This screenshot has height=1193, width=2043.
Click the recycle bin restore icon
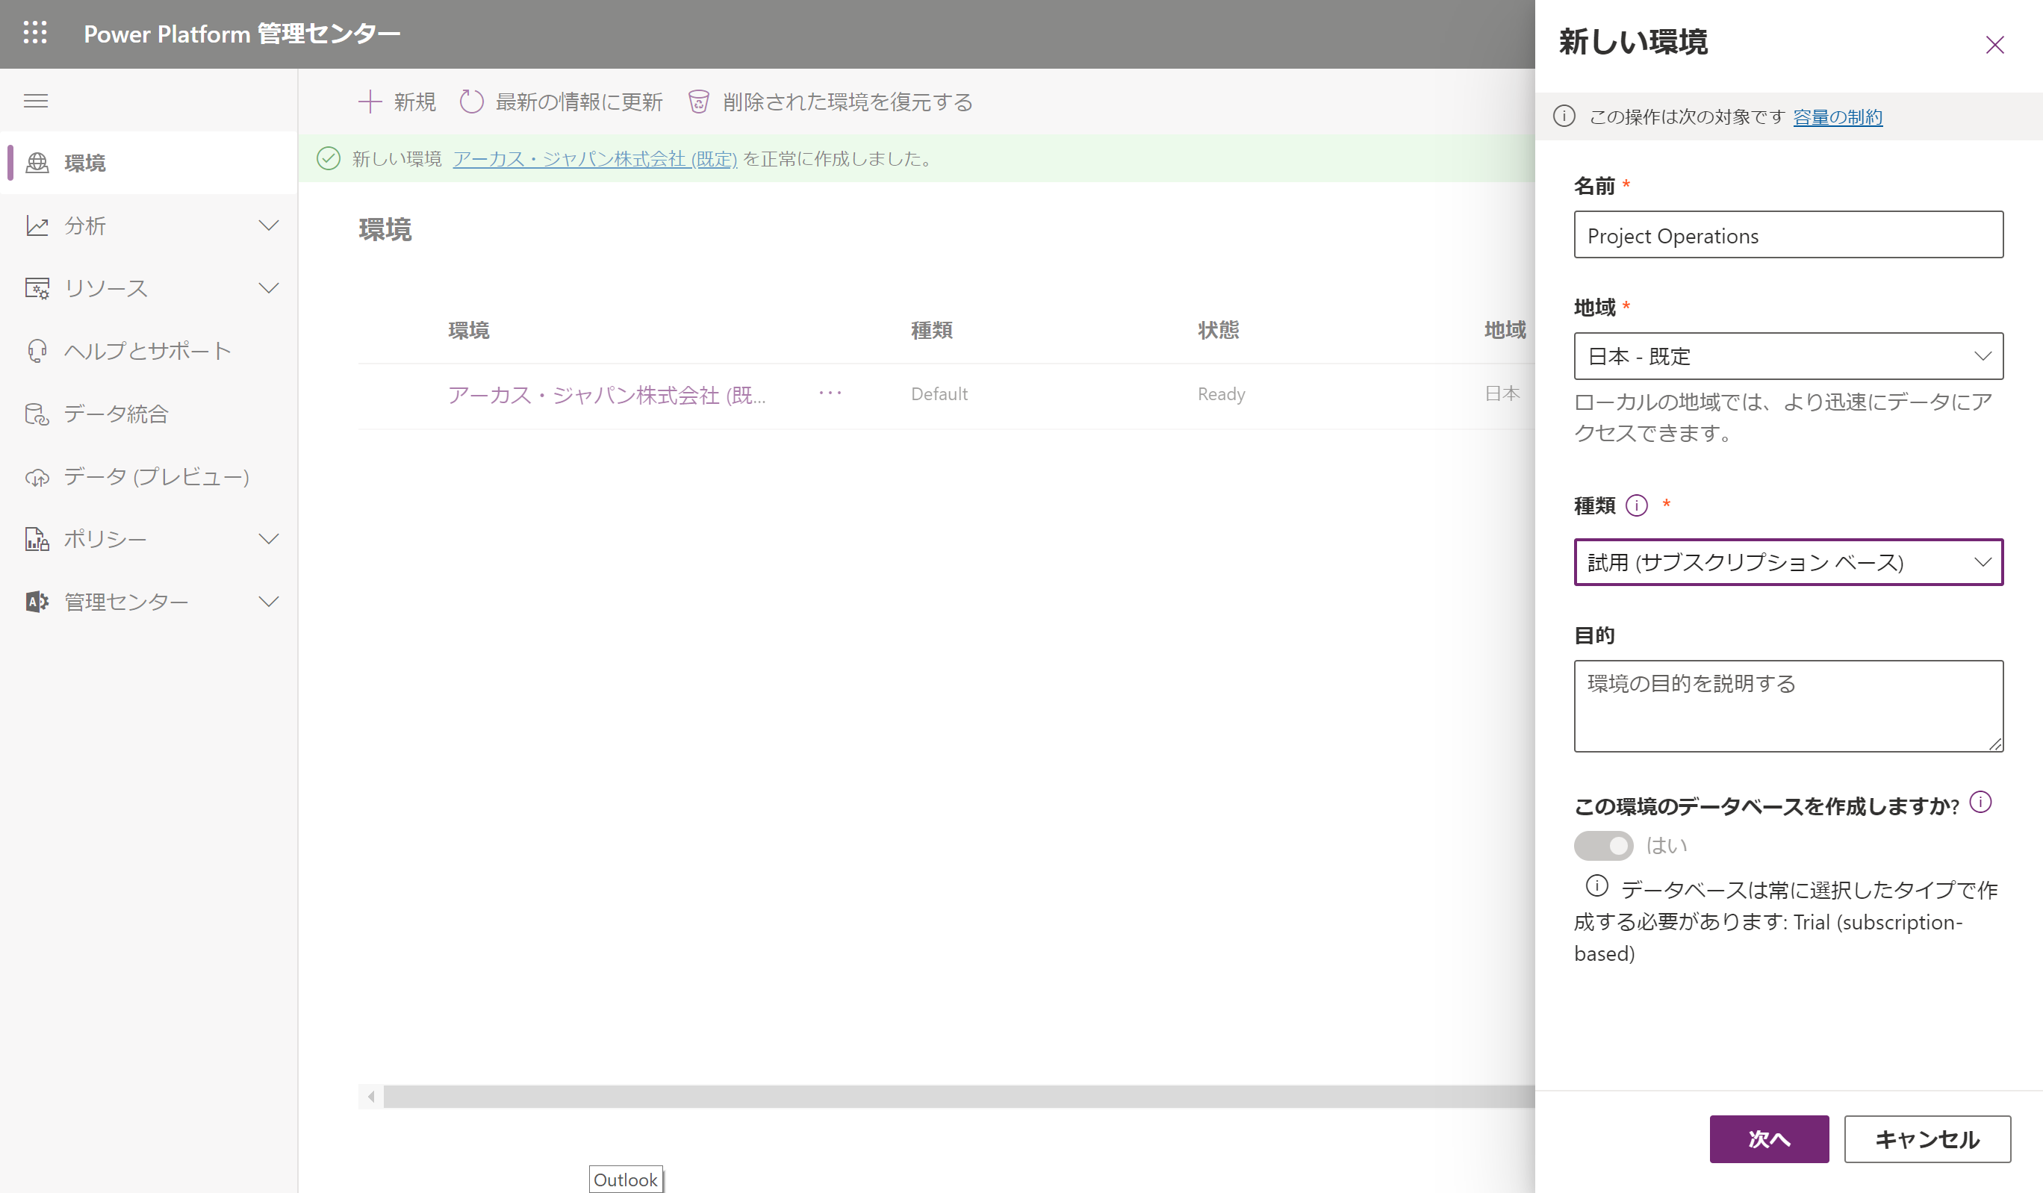(x=698, y=102)
